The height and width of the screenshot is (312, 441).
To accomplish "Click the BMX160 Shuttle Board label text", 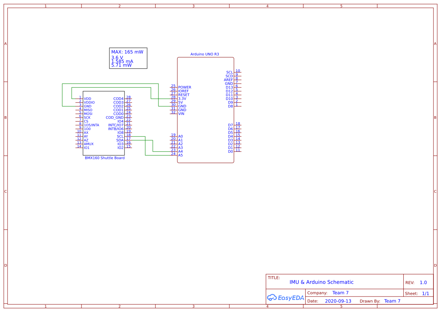I will tap(104, 158).
